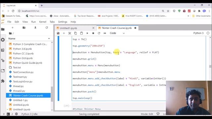Open the Kernel menu
Image resolution: width=212 pixels, height=119 pixels.
pos(43,22)
